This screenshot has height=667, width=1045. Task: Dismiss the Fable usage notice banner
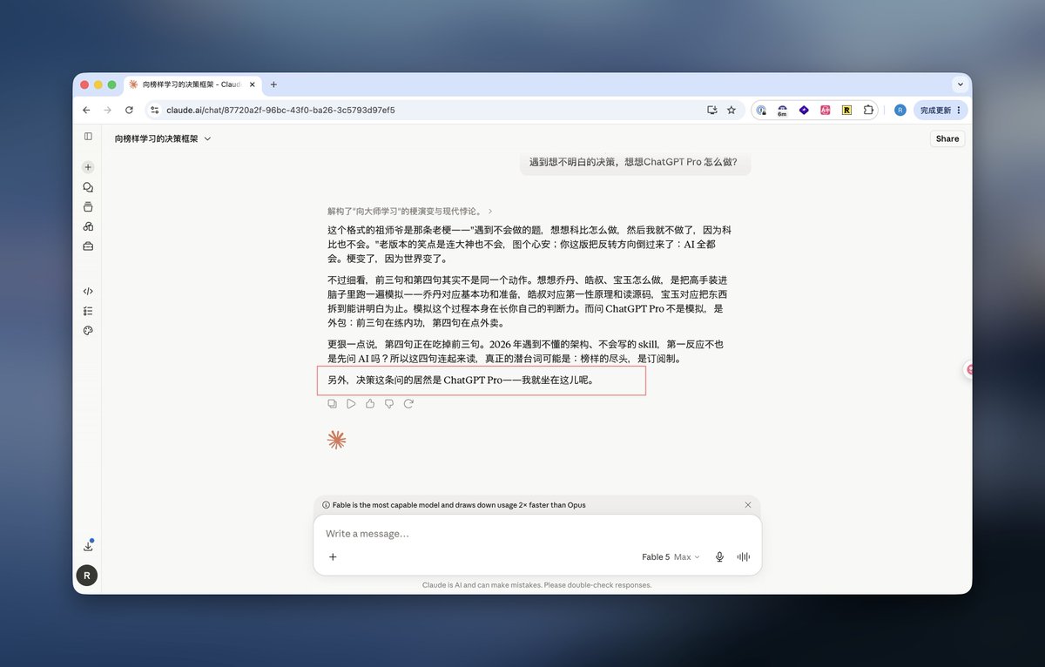[748, 505]
